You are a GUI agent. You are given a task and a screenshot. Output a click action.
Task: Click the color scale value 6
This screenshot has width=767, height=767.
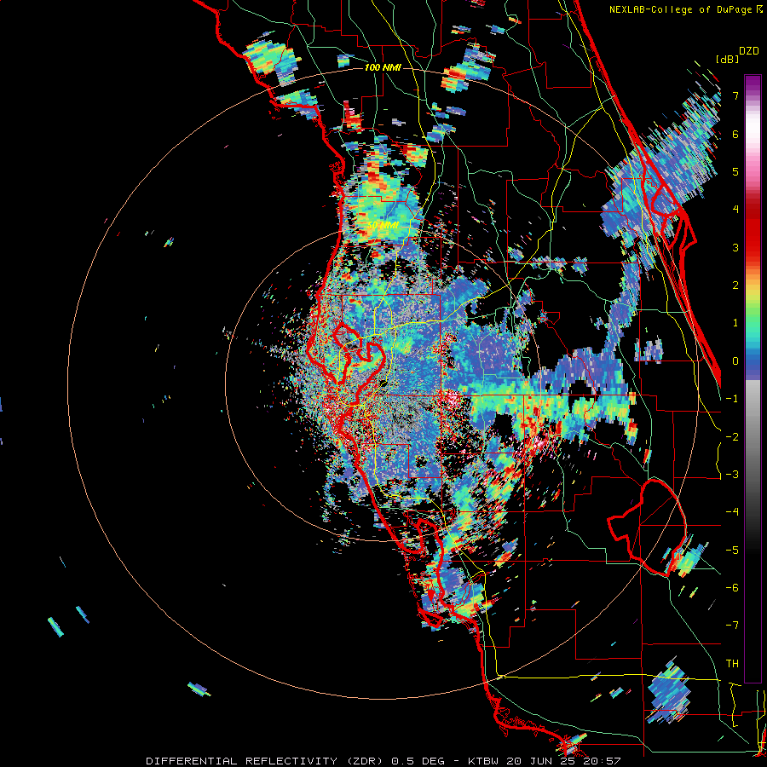point(735,134)
